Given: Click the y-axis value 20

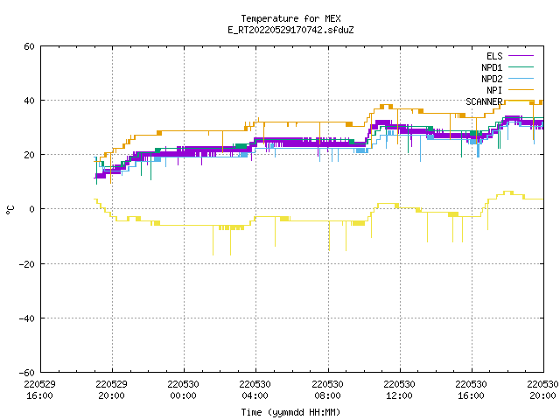Looking at the screenshot, I should click(29, 155).
